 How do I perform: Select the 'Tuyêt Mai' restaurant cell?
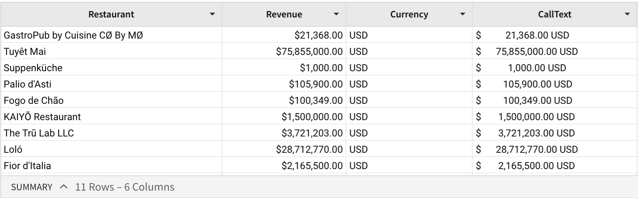[112, 52]
